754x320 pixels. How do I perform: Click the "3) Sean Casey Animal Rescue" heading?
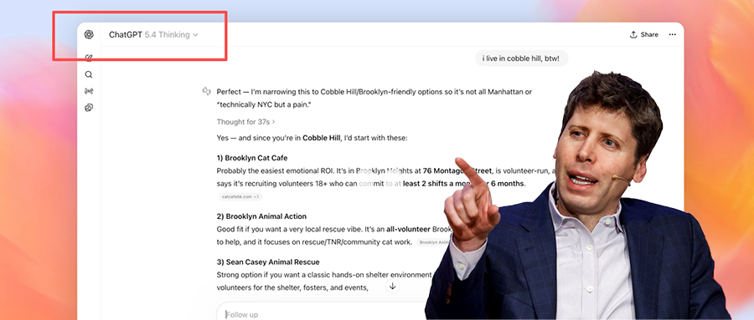[x=268, y=262]
